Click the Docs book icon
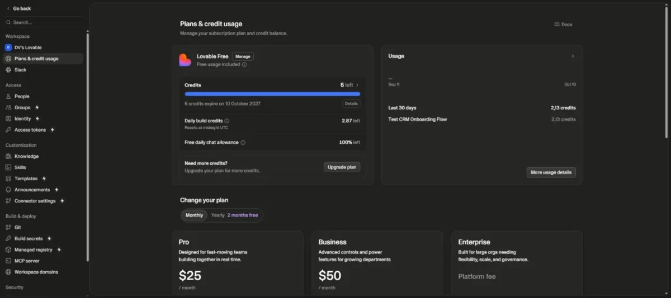The height and width of the screenshot is (298, 671). coord(557,25)
